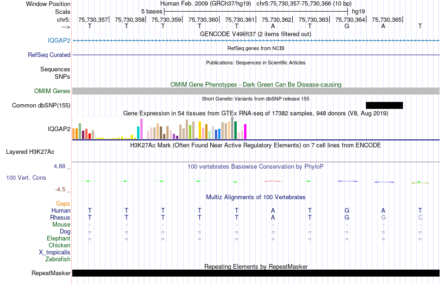Viewport: 440px width, 284px height.
Task: Click the black IQGAP2 GTEx track label
Action: pos(59,129)
